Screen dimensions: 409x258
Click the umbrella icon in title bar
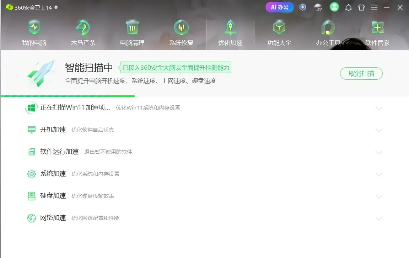point(318,7)
